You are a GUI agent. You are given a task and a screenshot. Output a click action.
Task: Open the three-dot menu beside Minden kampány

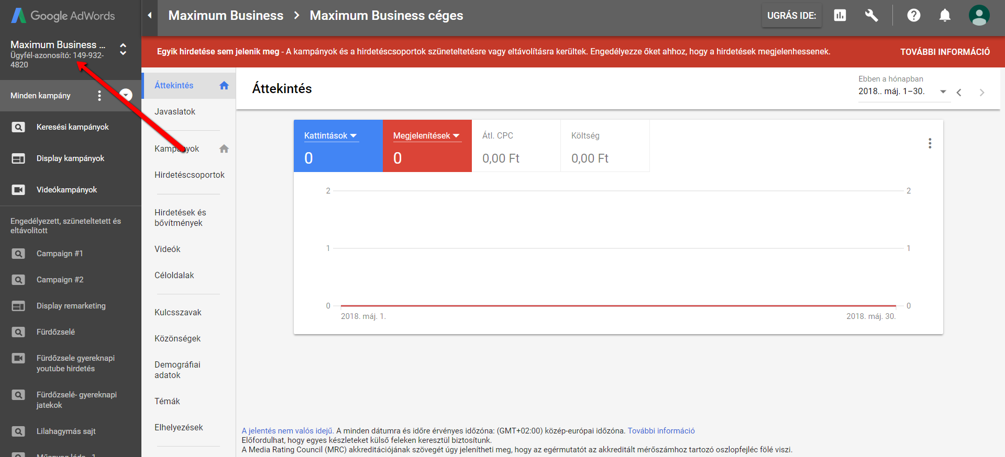tap(100, 96)
